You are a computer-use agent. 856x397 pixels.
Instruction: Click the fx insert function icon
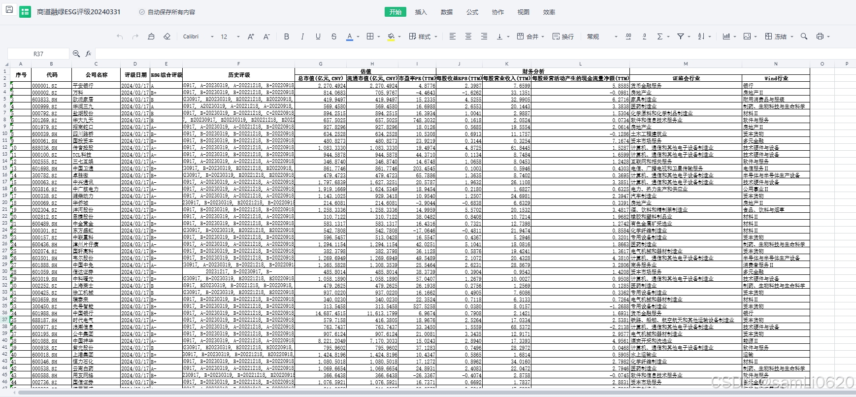pyautogui.click(x=89, y=54)
